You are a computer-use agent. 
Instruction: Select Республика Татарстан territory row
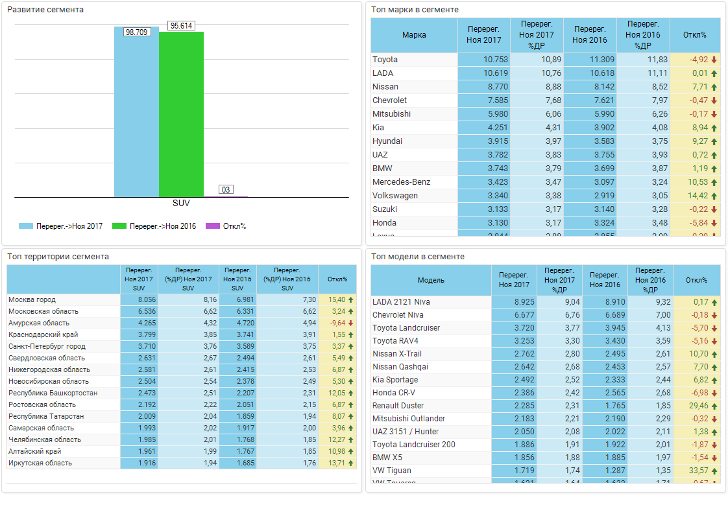pos(182,416)
